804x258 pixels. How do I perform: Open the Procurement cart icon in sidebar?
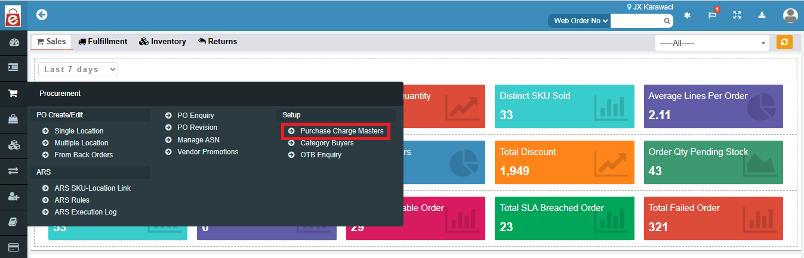[x=13, y=94]
